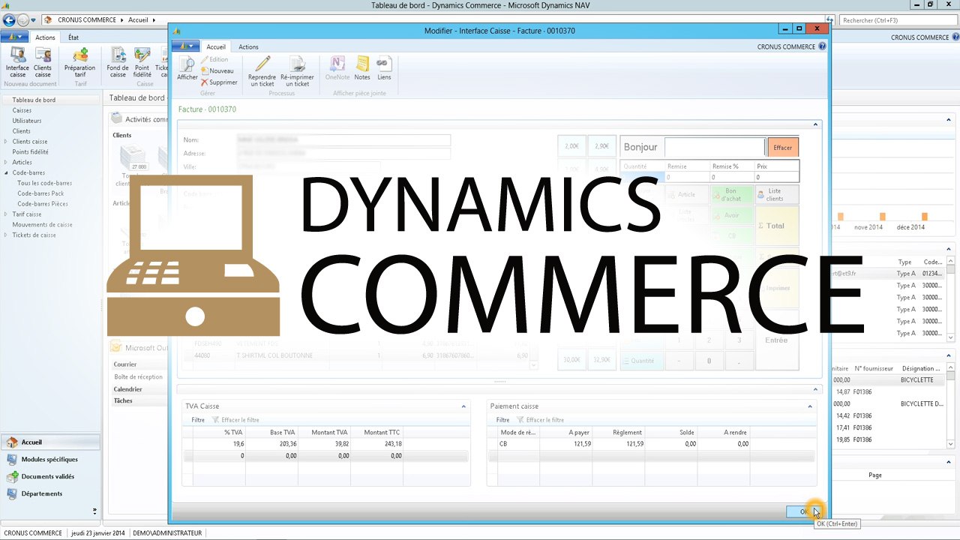The image size is (960, 540).
Task: Click Effacer le filtre in TVA Caisse
Action: click(x=236, y=420)
